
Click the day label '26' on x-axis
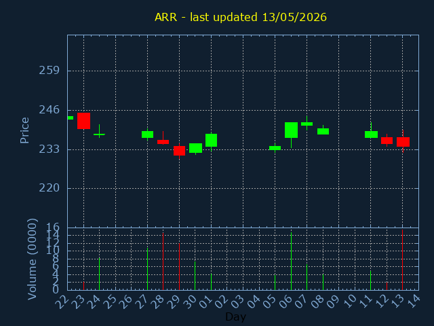[x=126, y=302]
